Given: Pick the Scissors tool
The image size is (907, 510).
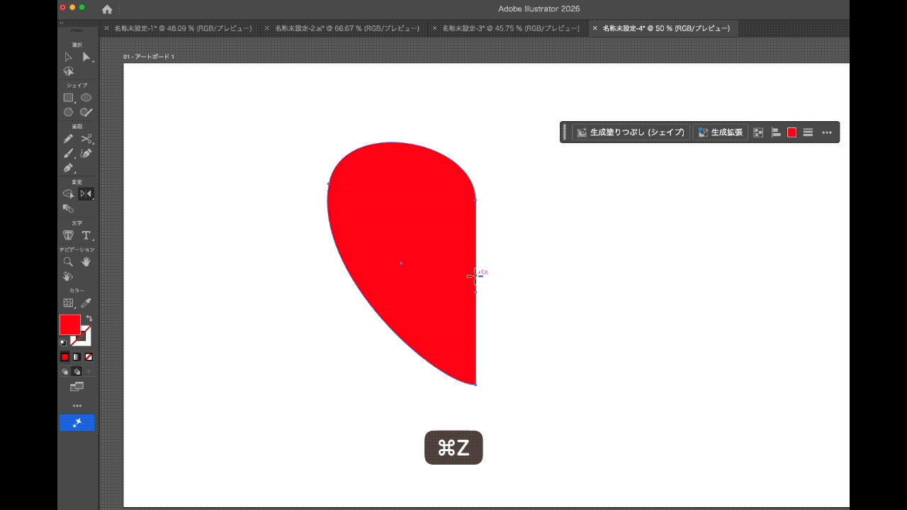Looking at the screenshot, I should pos(86,139).
